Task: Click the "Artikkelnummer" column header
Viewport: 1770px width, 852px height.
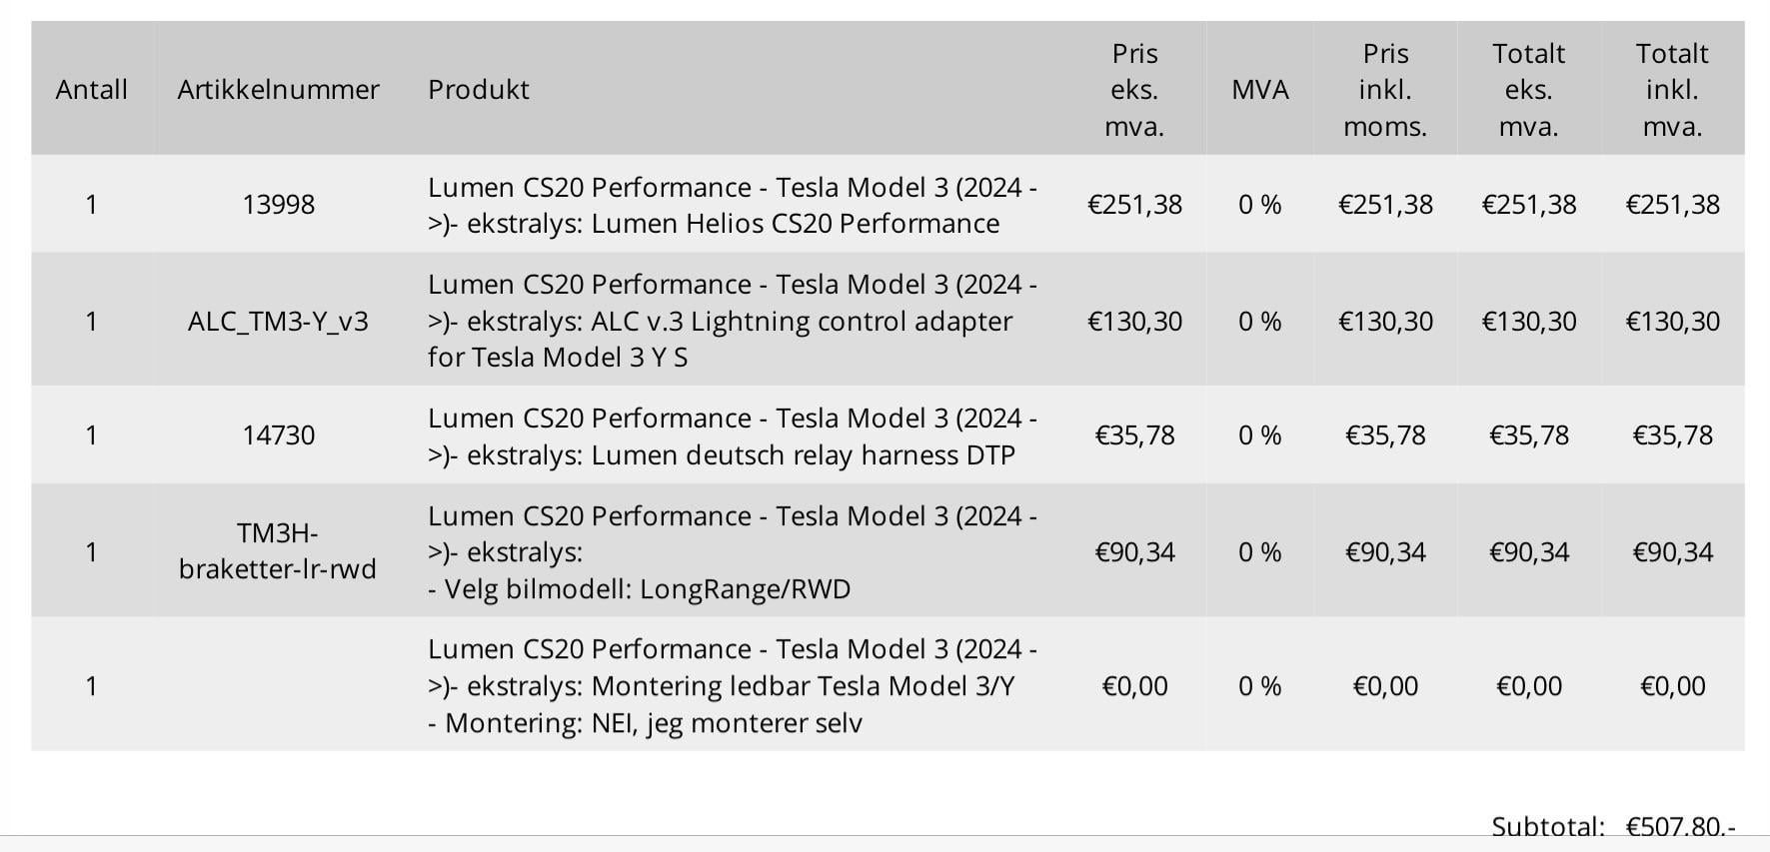Action: [x=278, y=90]
